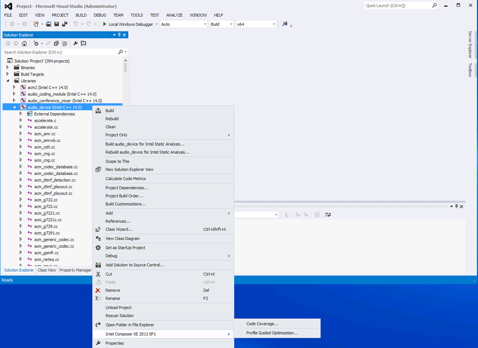Viewport: 478px width, 348px height.
Task: Select the accelerate.c file
Action: (45, 120)
